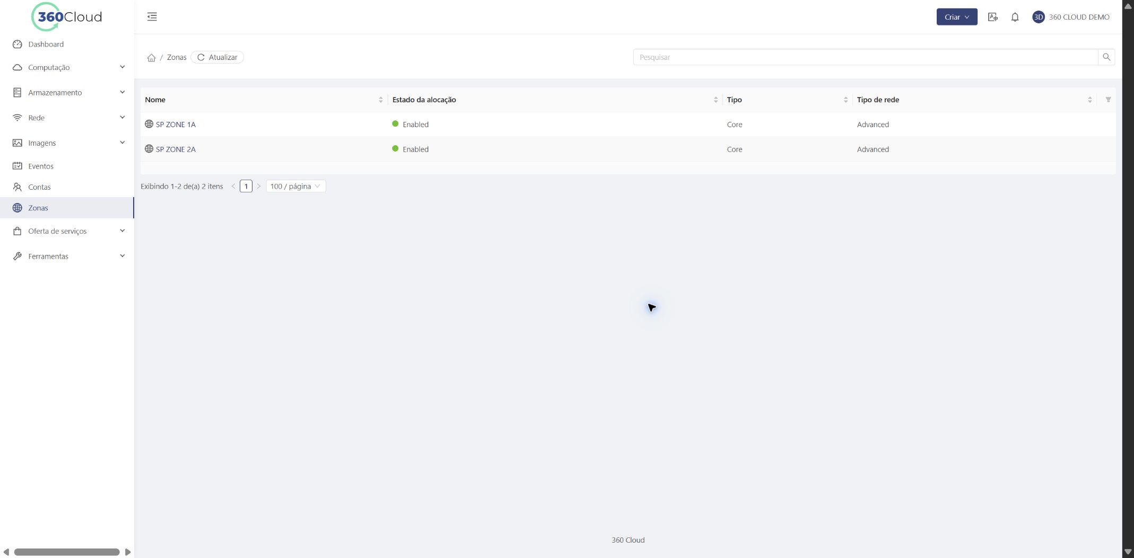The width and height of the screenshot is (1134, 558).
Task: Expand the Imagens menu
Action: click(x=67, y=143)
